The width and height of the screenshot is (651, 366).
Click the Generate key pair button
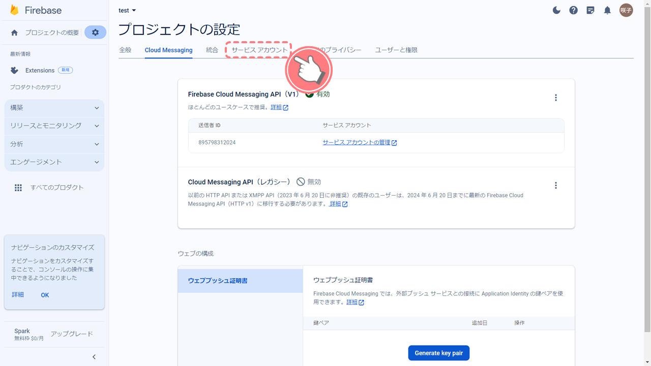438,353
